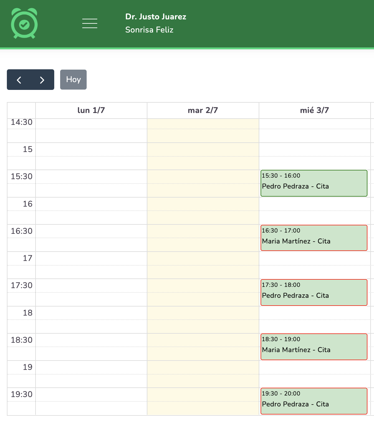Screen dimensions: 374x437
Task: Click the 15:00 slot on Monday 1/7
Action: pos(91,150)
